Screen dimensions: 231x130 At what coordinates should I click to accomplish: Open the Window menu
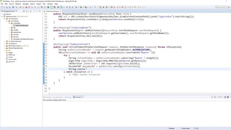(x=50, y=4)
